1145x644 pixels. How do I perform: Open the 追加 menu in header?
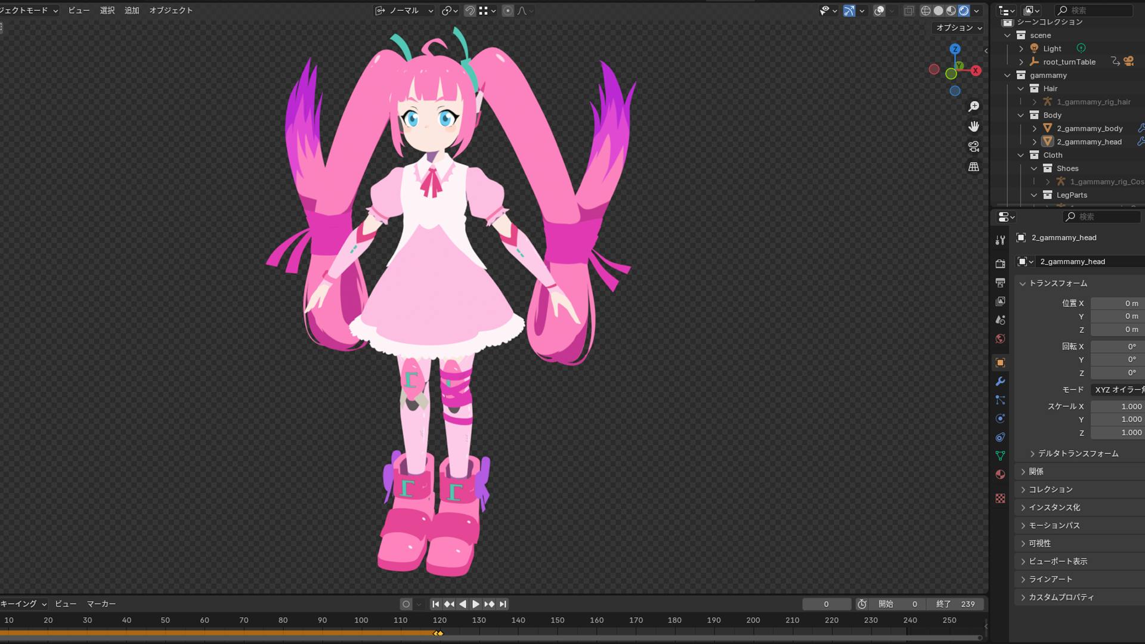coord(132,10)
